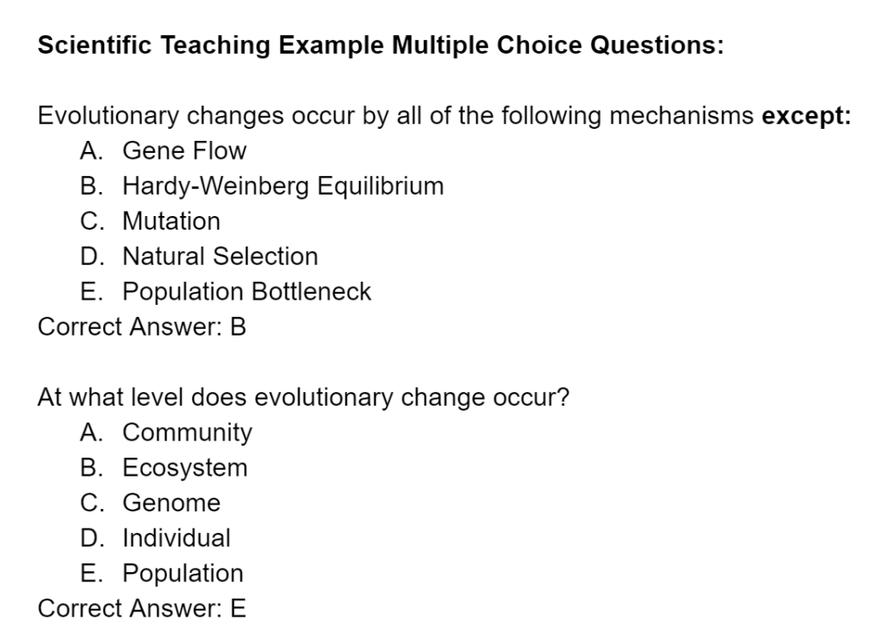The width and height of the screenshot is (875, 637).
Task: Select answer option Ecosystem
Action: tap(185, 468)
